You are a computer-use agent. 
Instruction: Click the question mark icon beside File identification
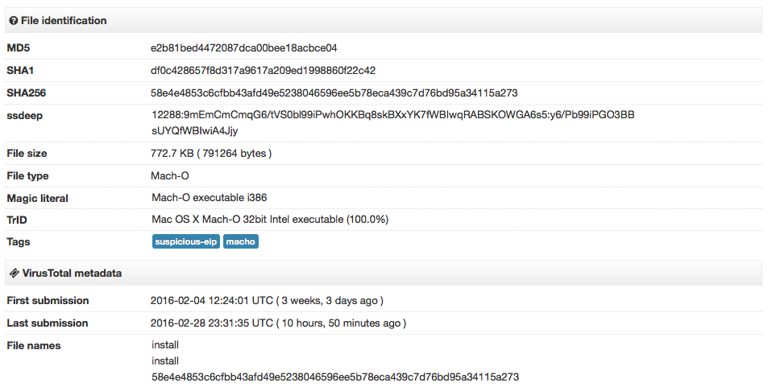(14, 21)
